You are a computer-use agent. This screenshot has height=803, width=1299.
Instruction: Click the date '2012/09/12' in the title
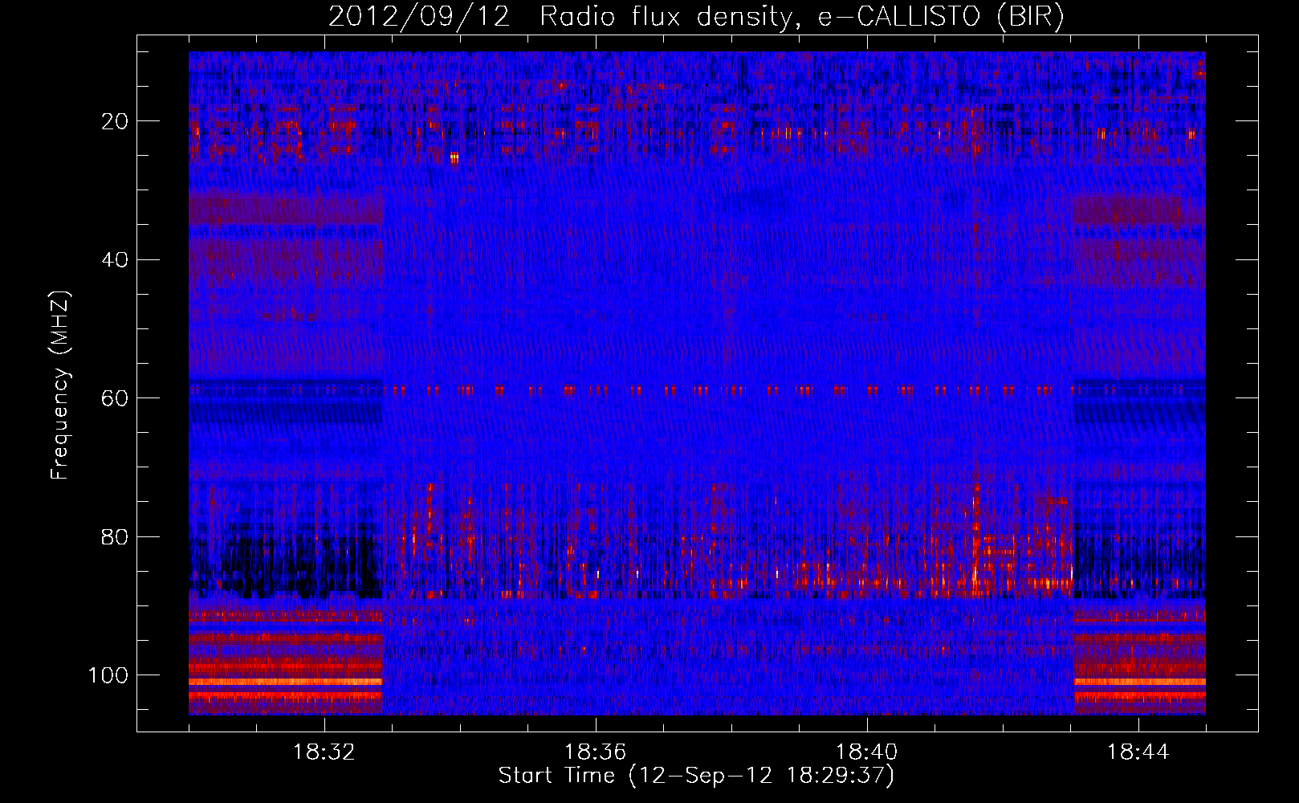tap(418, 17)
